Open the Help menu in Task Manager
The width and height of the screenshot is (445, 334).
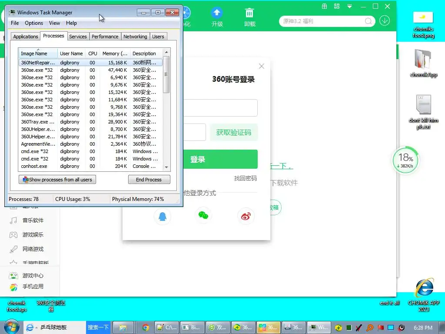pos(71,23)
